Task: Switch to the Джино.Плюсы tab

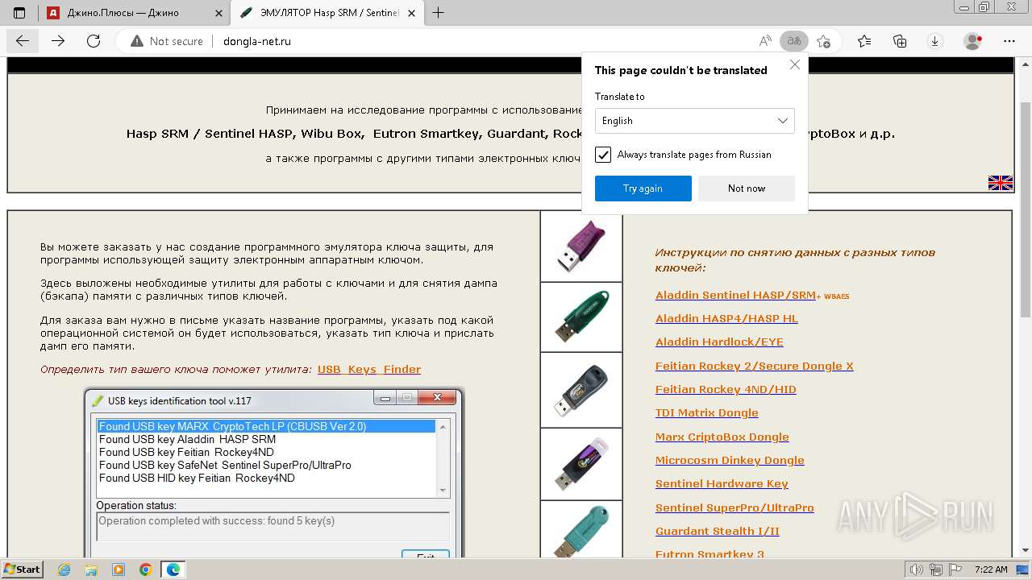Action: [x=135, y=13]
